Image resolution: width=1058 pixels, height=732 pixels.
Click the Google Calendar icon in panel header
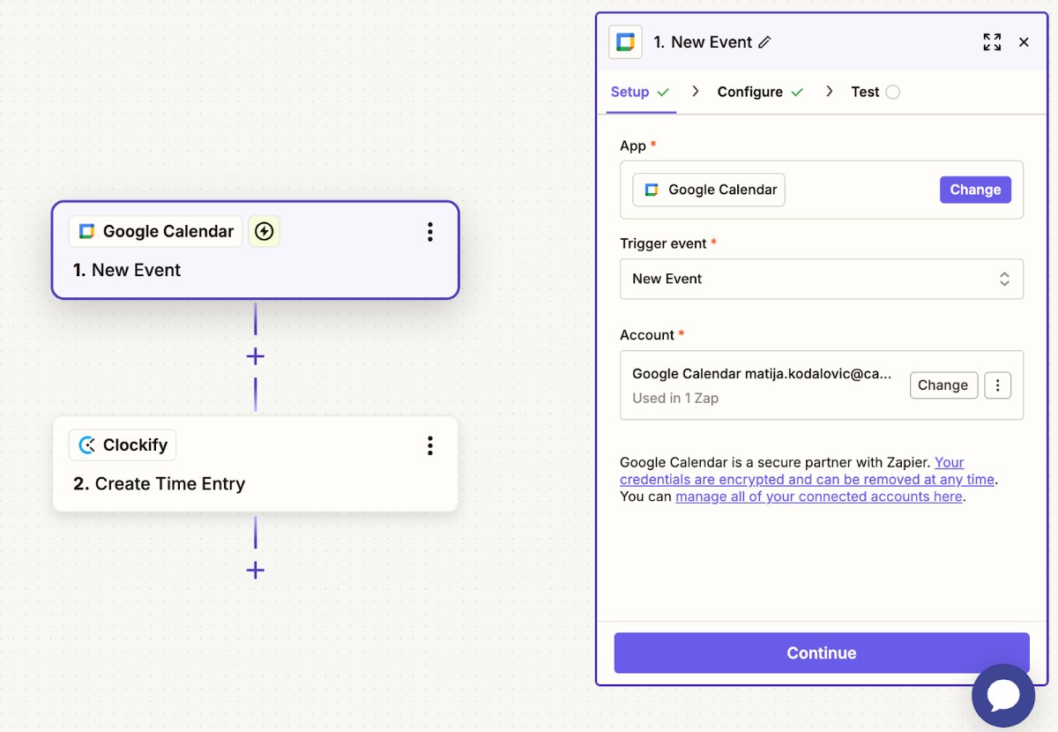click(625, 42)
